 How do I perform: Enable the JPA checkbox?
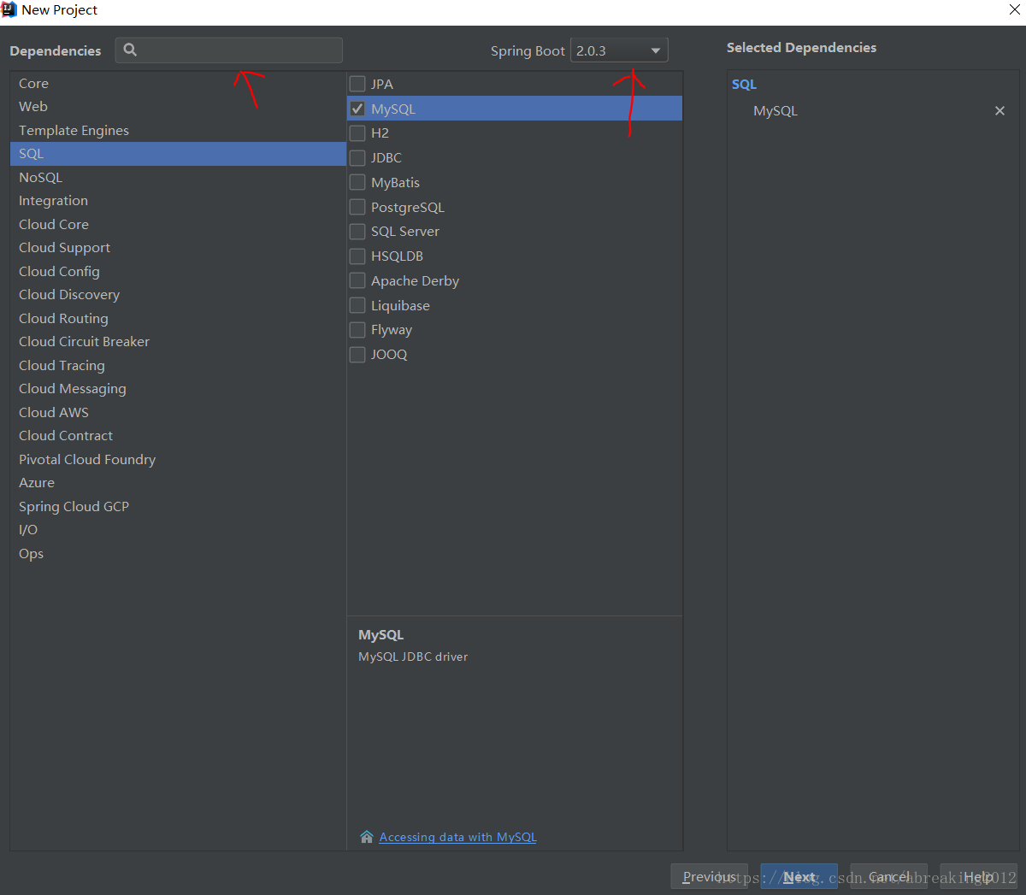357,84
